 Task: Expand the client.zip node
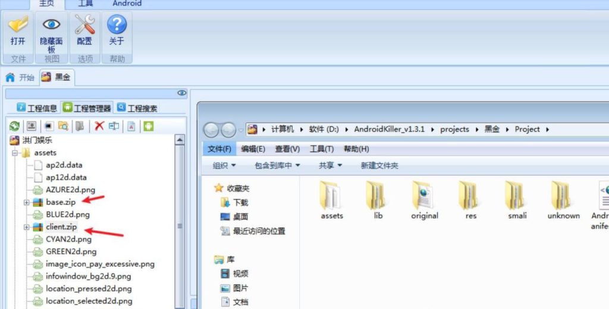[26, 227]
